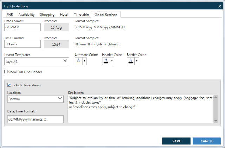The height and width of the screenshot is (148, 225).
Task: Open Border Color dropdown arrow
Action: click(x=136, y=61)
